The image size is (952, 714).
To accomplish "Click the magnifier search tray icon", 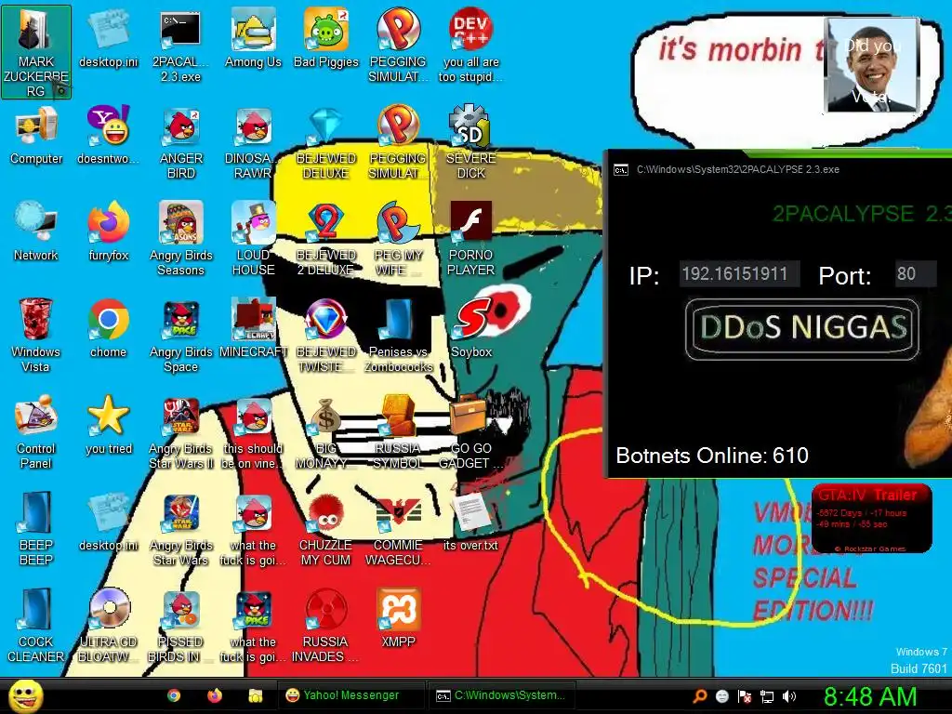I will [x=699, y=696].
